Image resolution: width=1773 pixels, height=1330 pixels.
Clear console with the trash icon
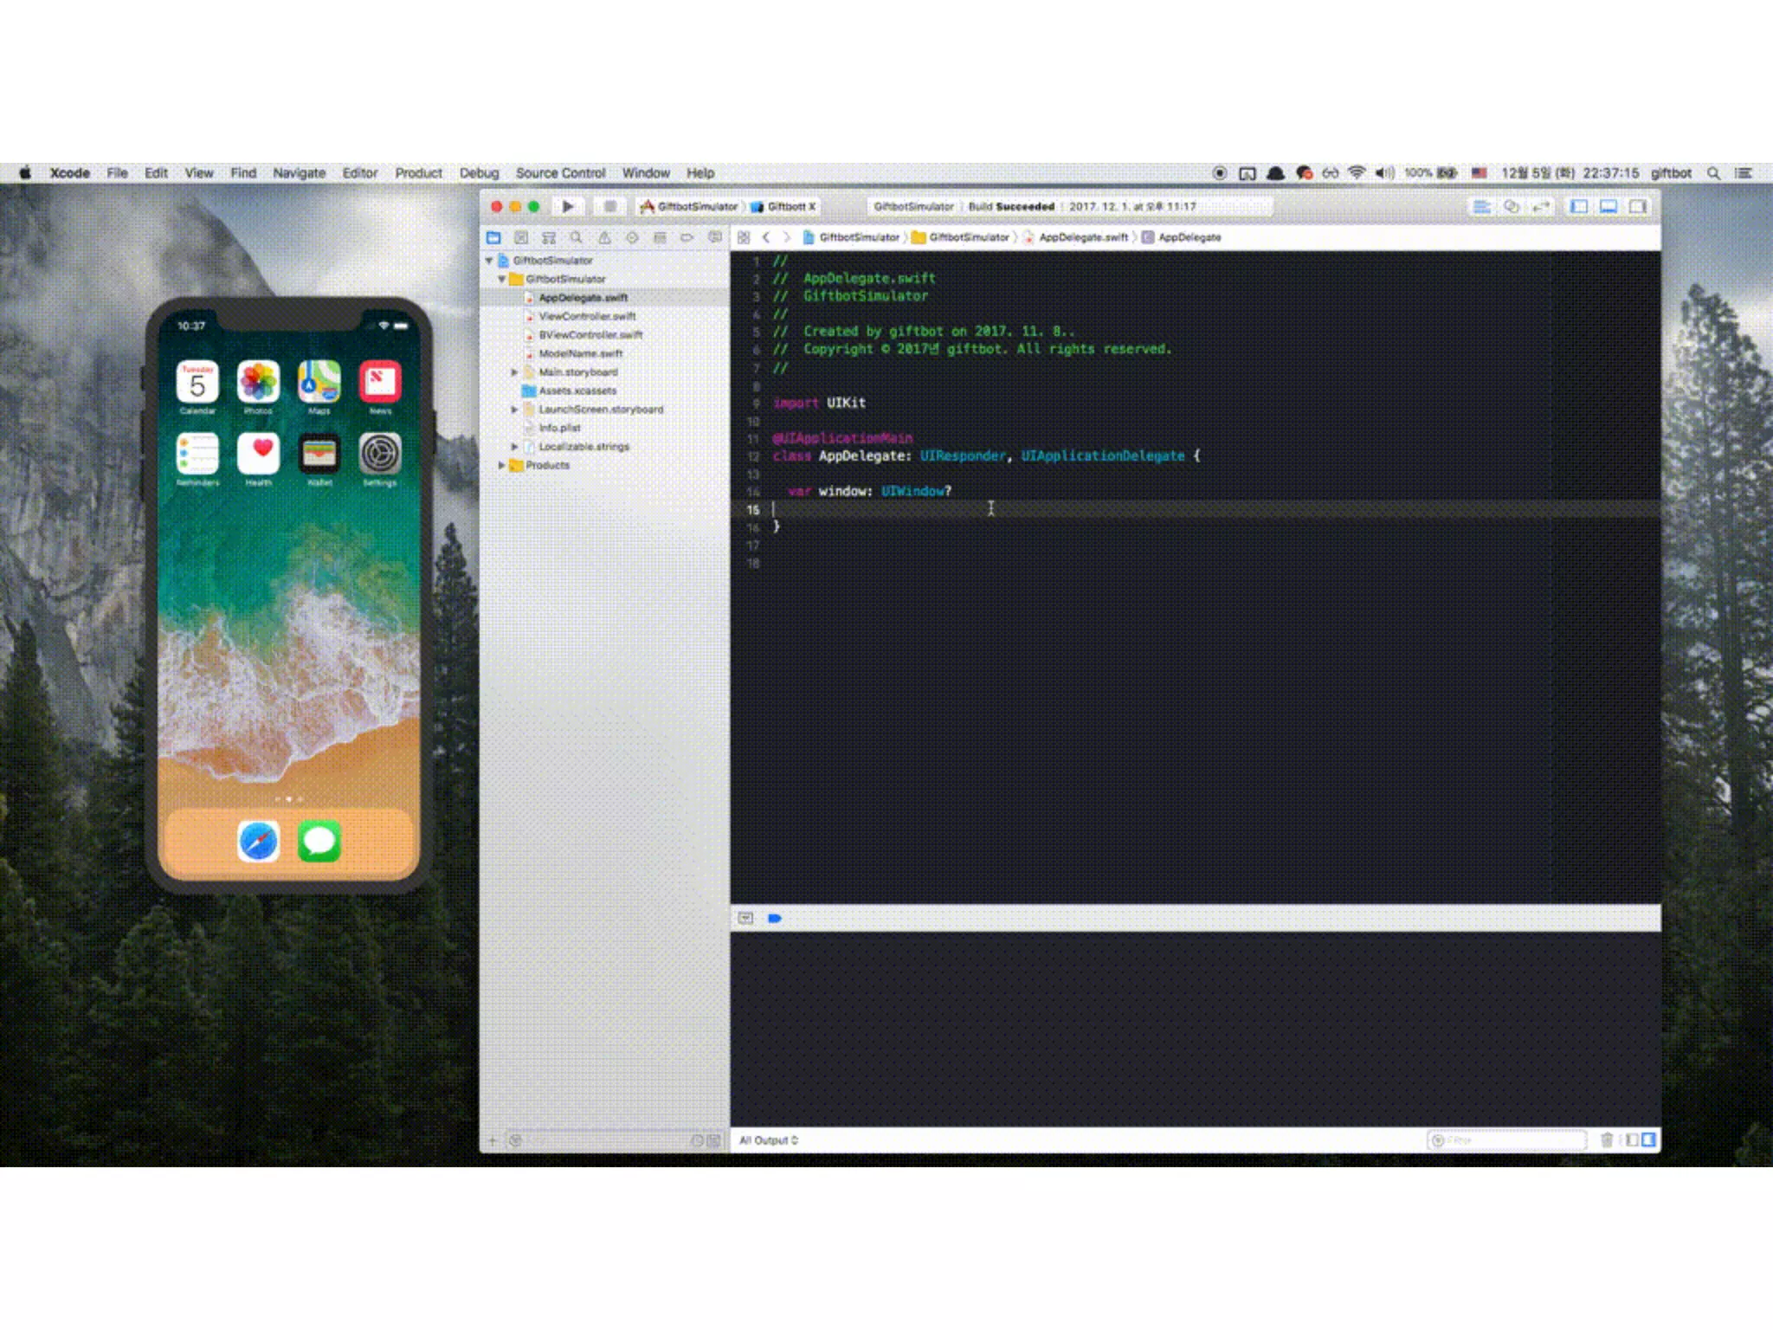[x=1607, y=1140]
